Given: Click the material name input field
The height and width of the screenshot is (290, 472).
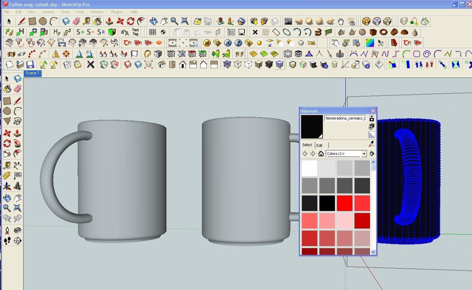Looking at the screenshot, I should (345, 118).
